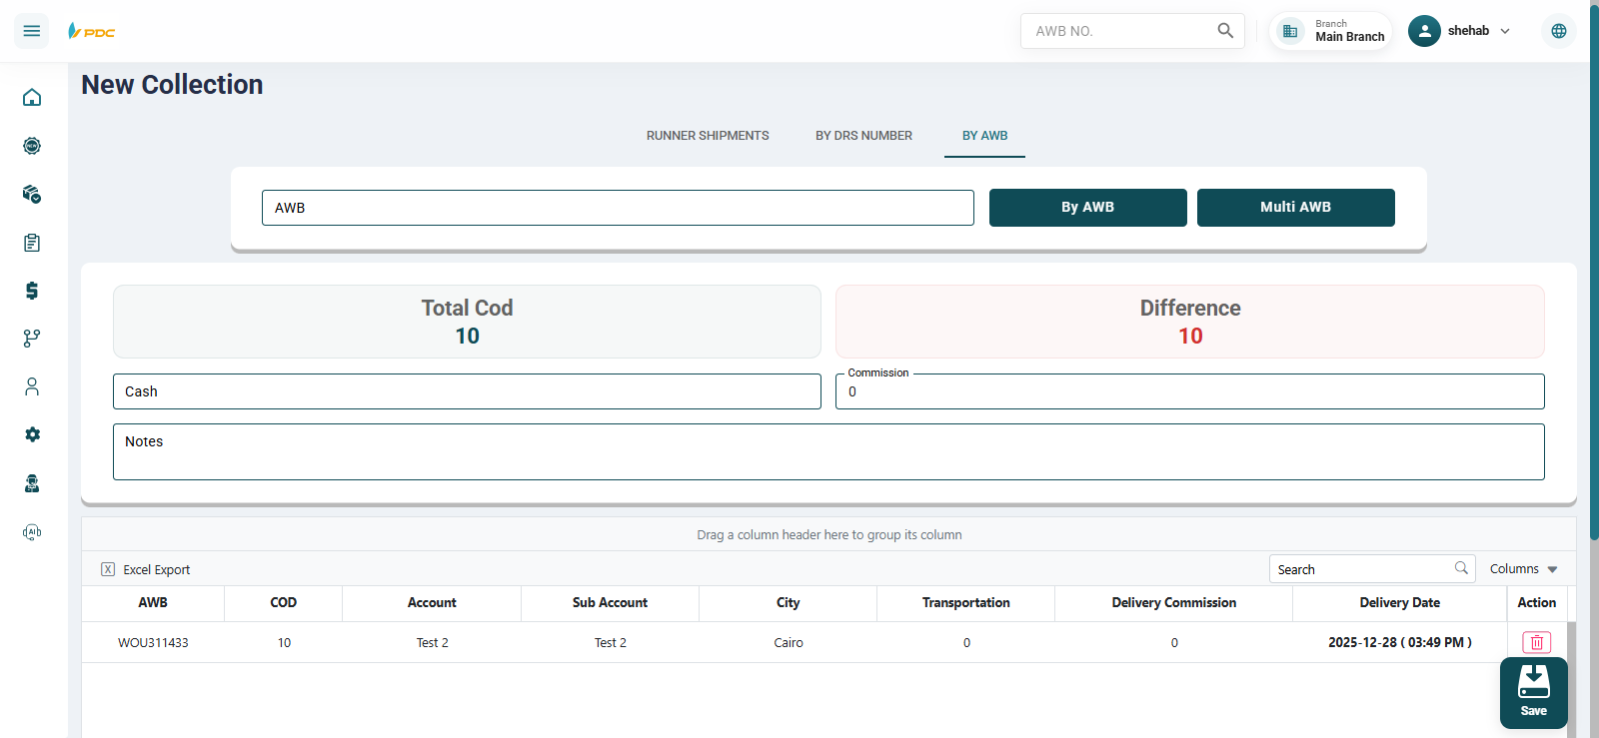Open the package shipments icon in sidebar
The height and width of the screenshot is (738, 1599).
[x=32, y=194]
